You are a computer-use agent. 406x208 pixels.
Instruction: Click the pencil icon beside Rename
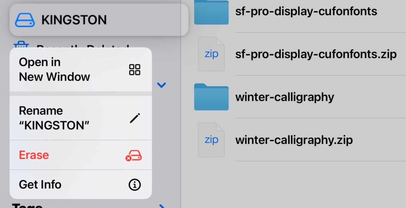pyautogui.click(x=135, y=118)
